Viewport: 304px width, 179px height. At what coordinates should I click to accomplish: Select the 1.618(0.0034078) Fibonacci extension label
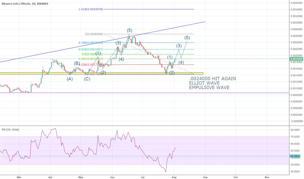[x=91, y=9]
